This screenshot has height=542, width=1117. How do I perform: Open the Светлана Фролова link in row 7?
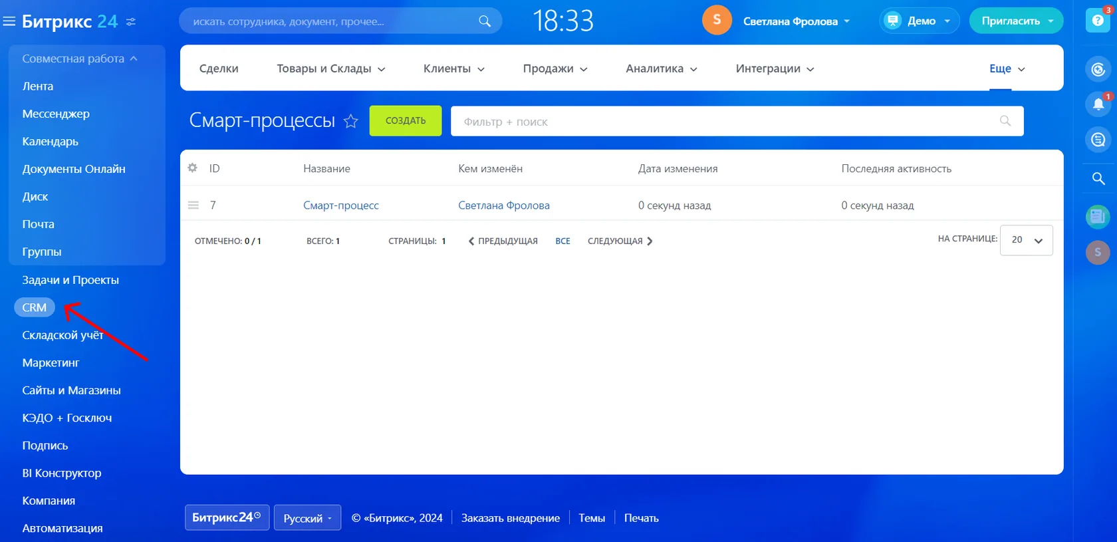point(504,205)
